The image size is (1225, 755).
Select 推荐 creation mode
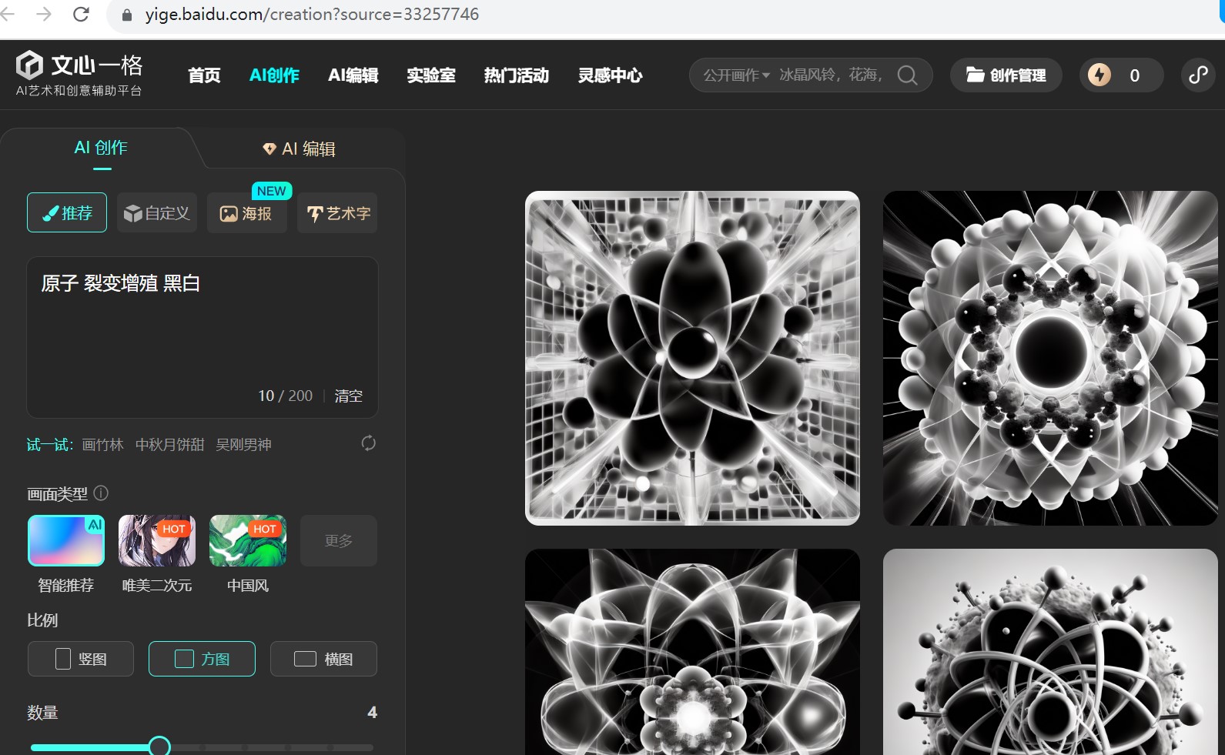pos(67,212)
